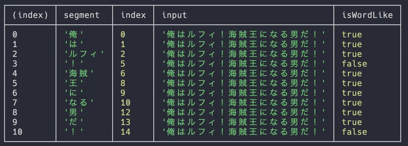Viewport: 408px width, 146px height.
Task: Click the yellow 'index' column header
Action: coord(133,15)
